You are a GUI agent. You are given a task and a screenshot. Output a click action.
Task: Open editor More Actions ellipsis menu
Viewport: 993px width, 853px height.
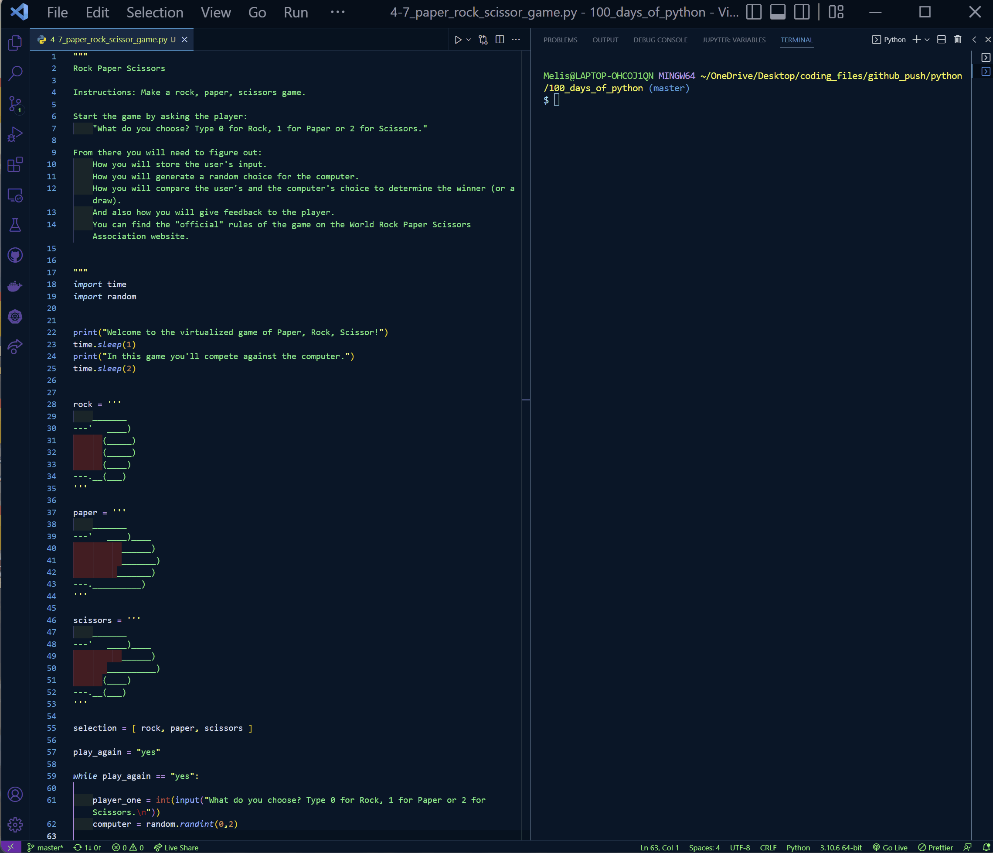tap(516, 40)
